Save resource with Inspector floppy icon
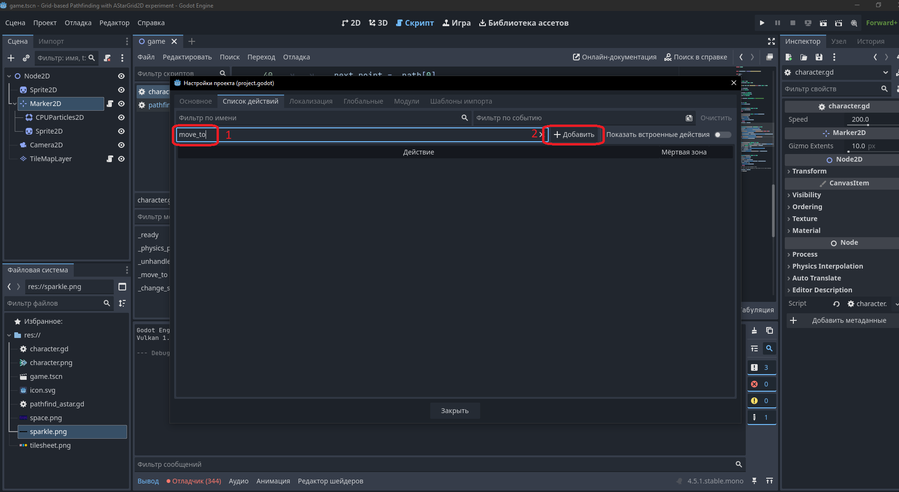 coord(819,57)
